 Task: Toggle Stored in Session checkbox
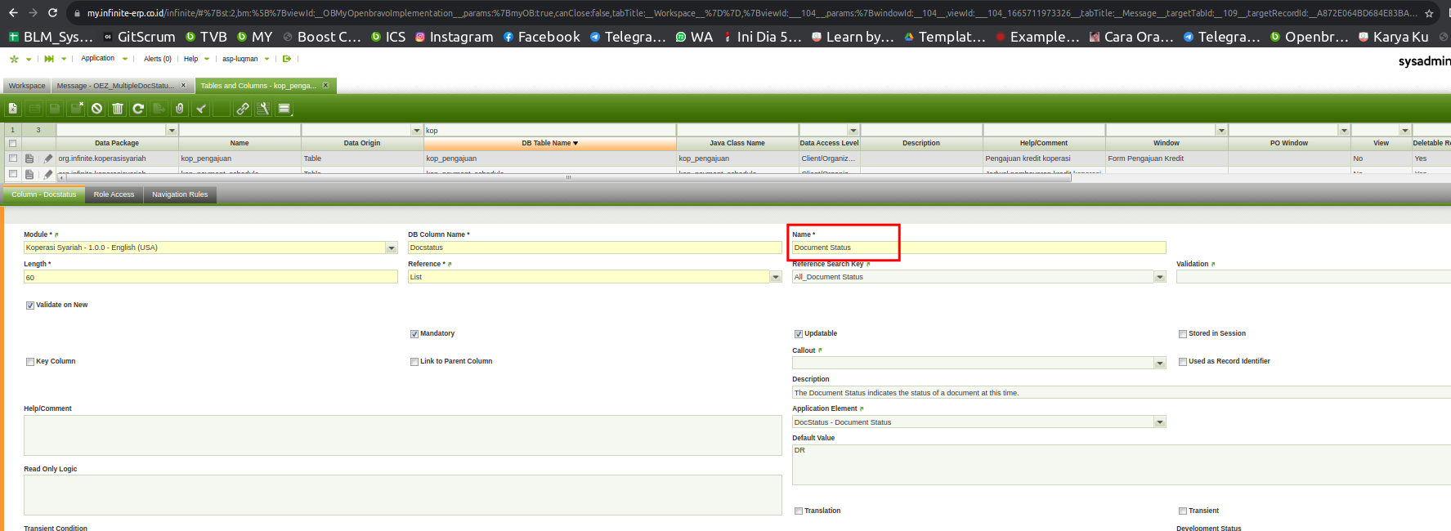1183,334
